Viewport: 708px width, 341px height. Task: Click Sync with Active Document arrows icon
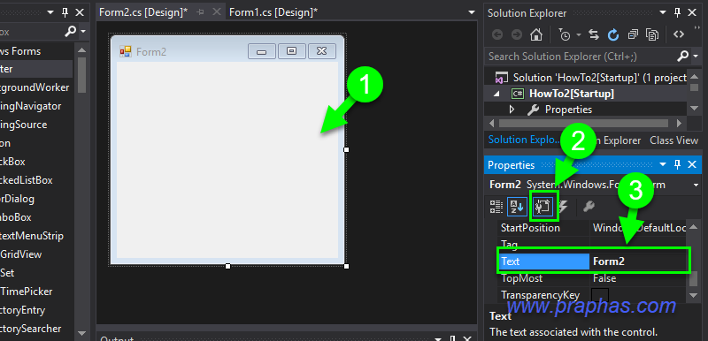coord(594,34)
